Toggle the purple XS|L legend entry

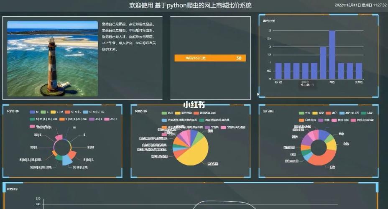(95, 119)
